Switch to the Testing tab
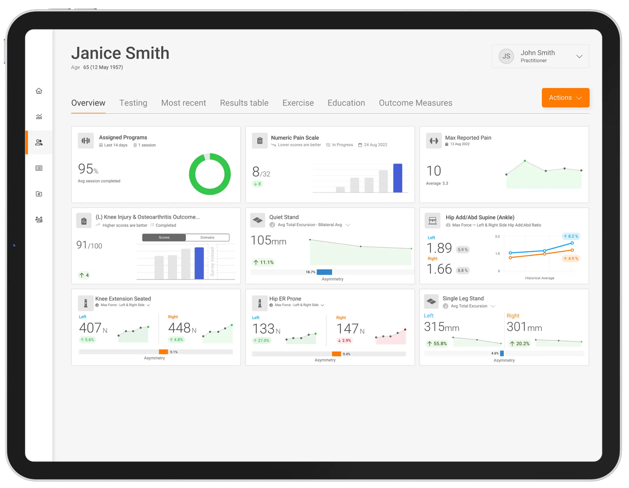 [x=133, y=103]
